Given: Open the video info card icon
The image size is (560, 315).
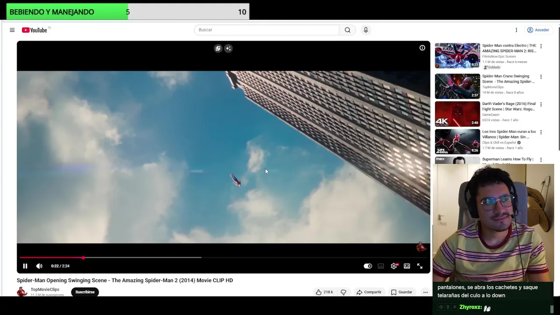Looking at the screenshot, I should coord(422,48).
